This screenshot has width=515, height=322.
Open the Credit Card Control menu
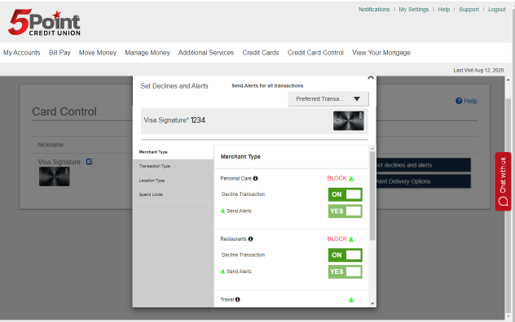315,53
